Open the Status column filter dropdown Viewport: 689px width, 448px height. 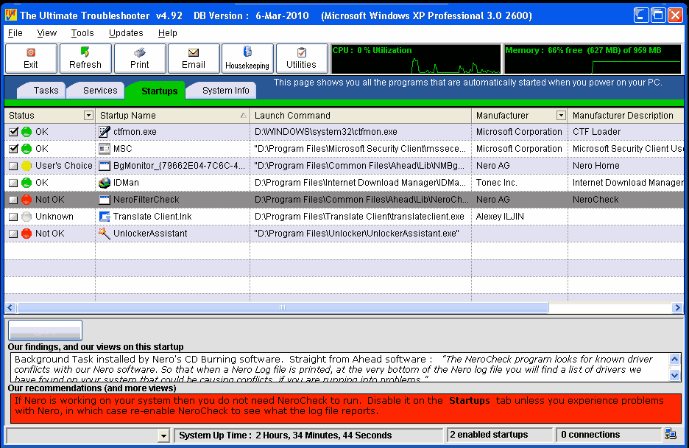pos(88,115)
